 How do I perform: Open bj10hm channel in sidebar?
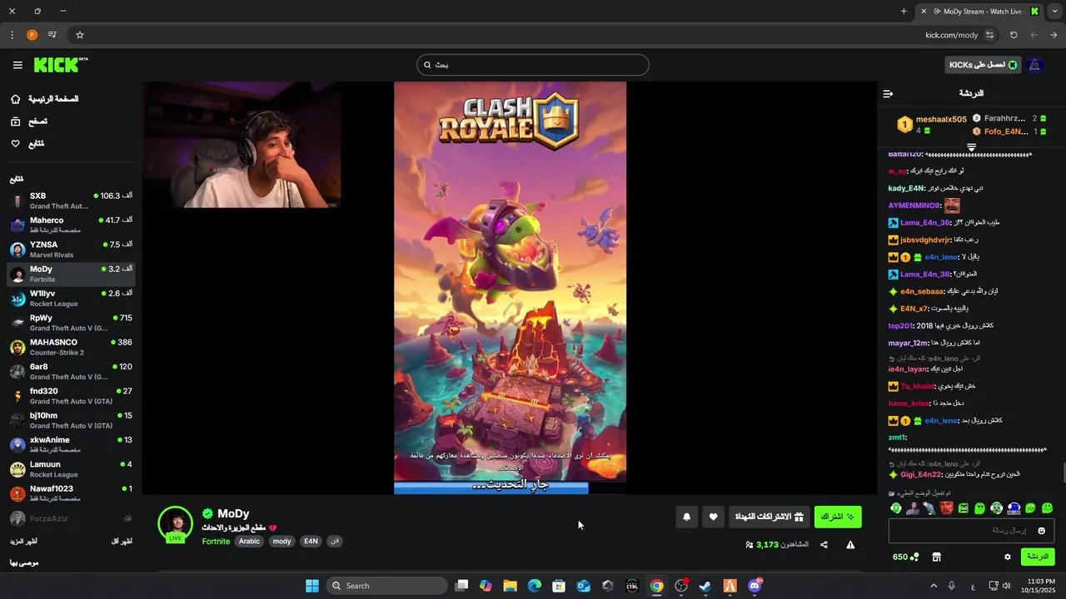pos(71,420)
